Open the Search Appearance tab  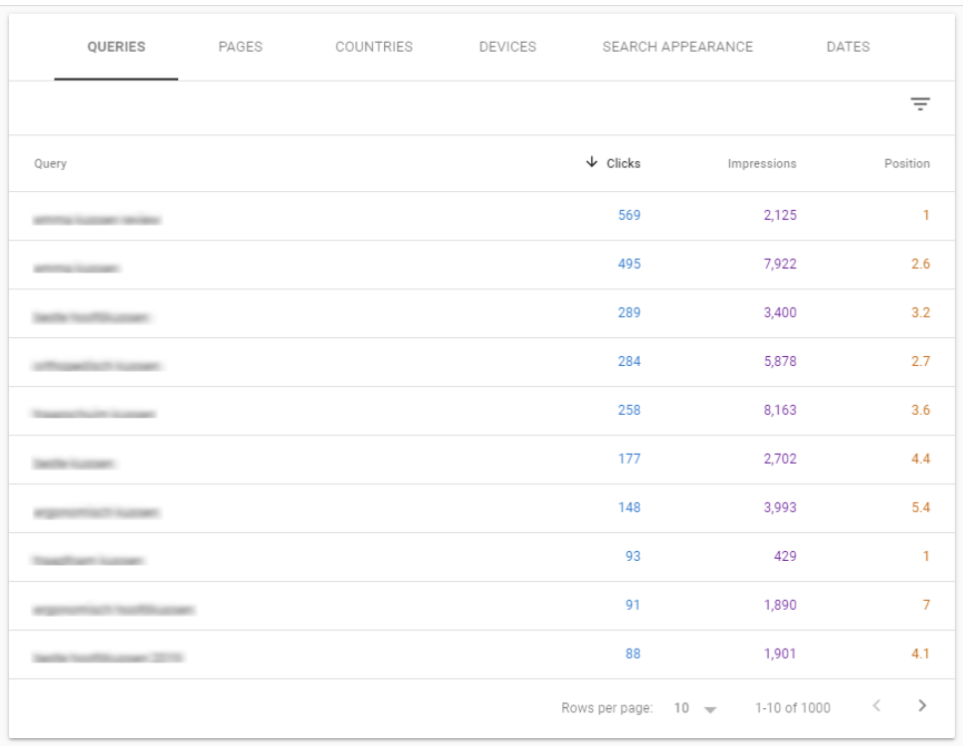pyautogui.click(x=677, y=47)
